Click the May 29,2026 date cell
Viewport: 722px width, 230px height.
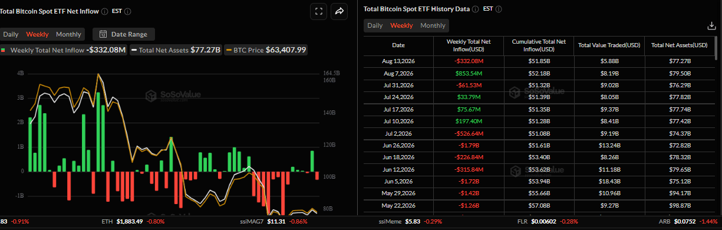tap(398, 193)
